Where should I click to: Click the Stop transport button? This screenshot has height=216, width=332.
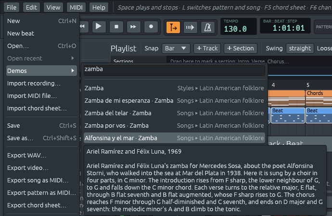tap(116, 26)
